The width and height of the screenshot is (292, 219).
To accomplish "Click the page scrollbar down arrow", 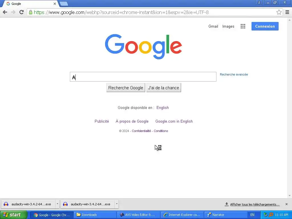I will pos(290,196).
